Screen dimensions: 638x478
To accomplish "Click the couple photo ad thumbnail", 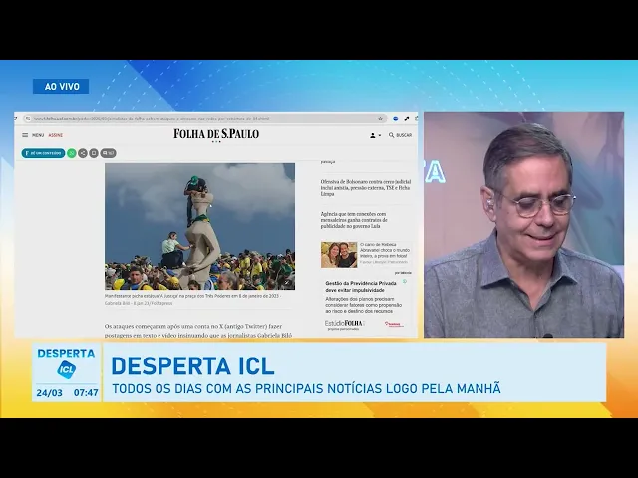I will coord(339,255).
